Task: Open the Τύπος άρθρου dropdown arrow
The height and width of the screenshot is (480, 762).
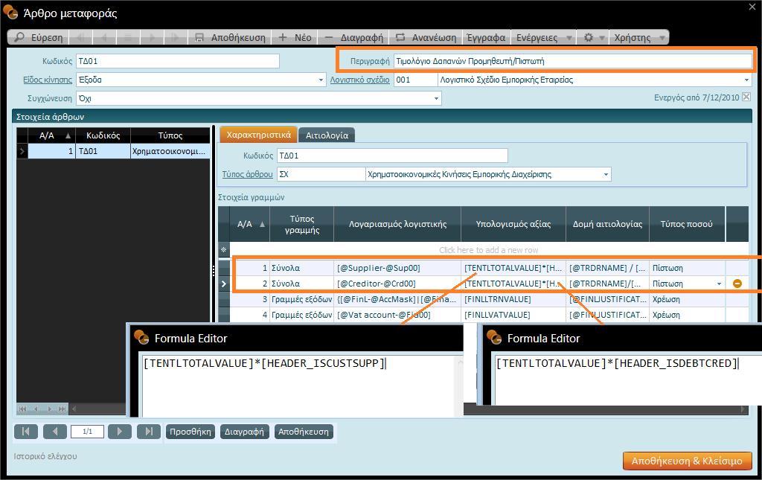Action: pos(606,174)
